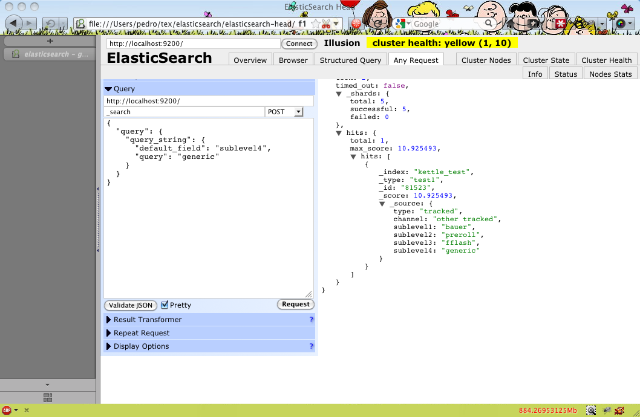Click the zoom magnifier icon in the status bar
Viewport: 640px width, 417px height.
point(591,410)
